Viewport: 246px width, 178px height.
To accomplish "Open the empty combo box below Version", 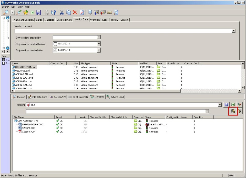I will tap(207, 111).
